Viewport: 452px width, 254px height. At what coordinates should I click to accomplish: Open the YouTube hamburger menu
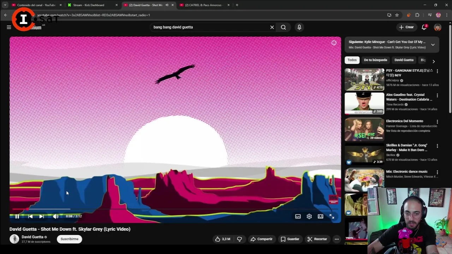9,27
